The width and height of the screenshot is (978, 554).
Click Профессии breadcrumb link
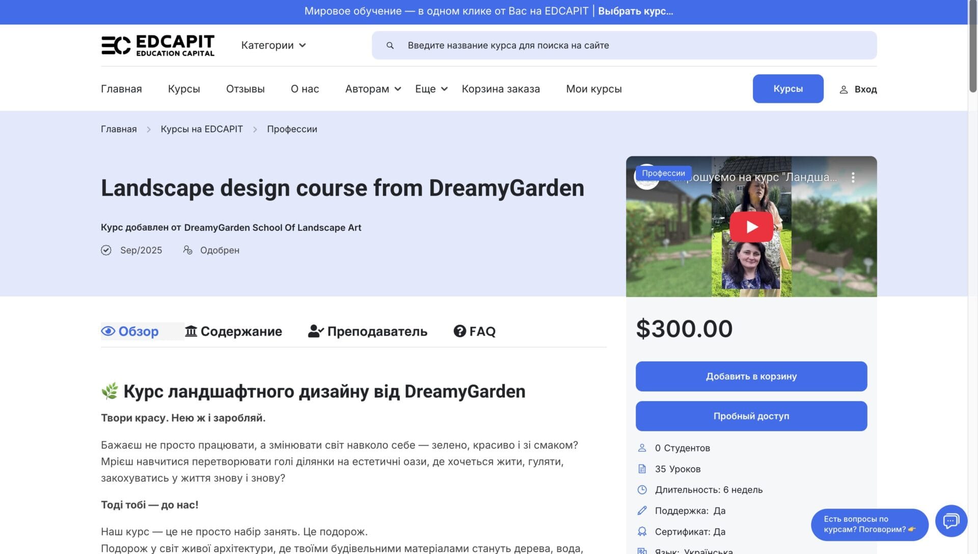tap(292, 129)
